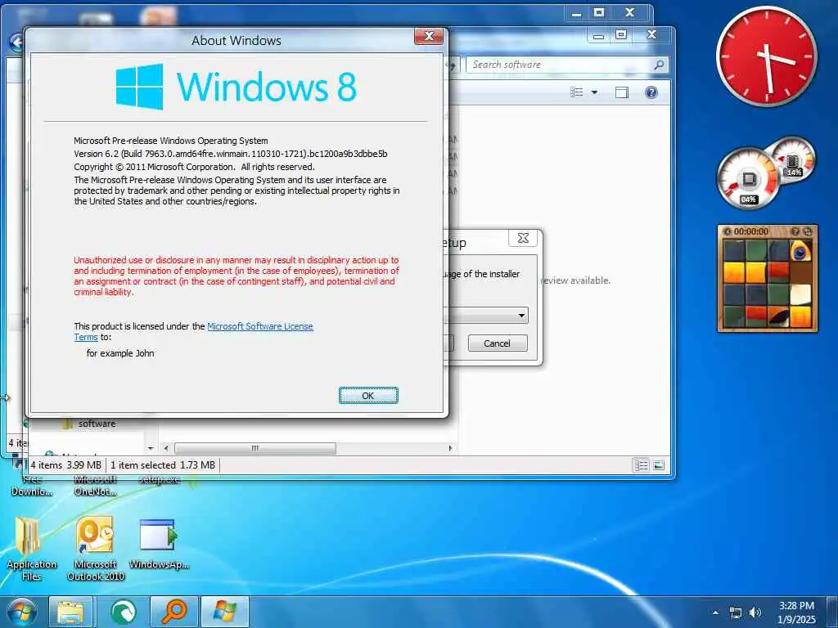Click right arrow of Explorer horizontal scrollbar

tap(451, 449)
